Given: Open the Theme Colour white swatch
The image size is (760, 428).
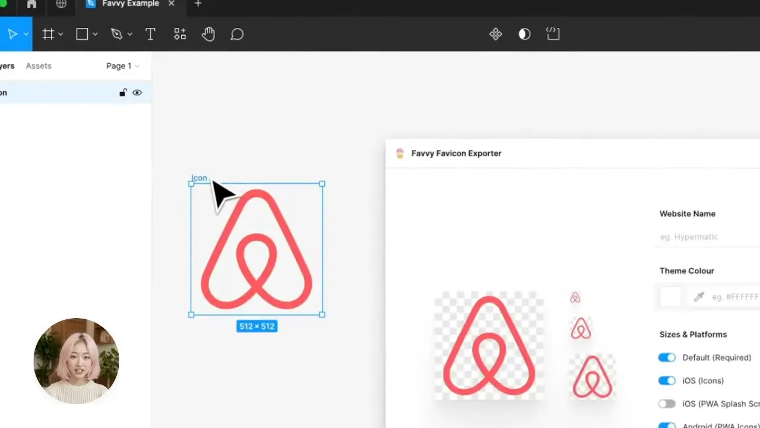Looking at the screenshot, I should [x=671, y=297].
